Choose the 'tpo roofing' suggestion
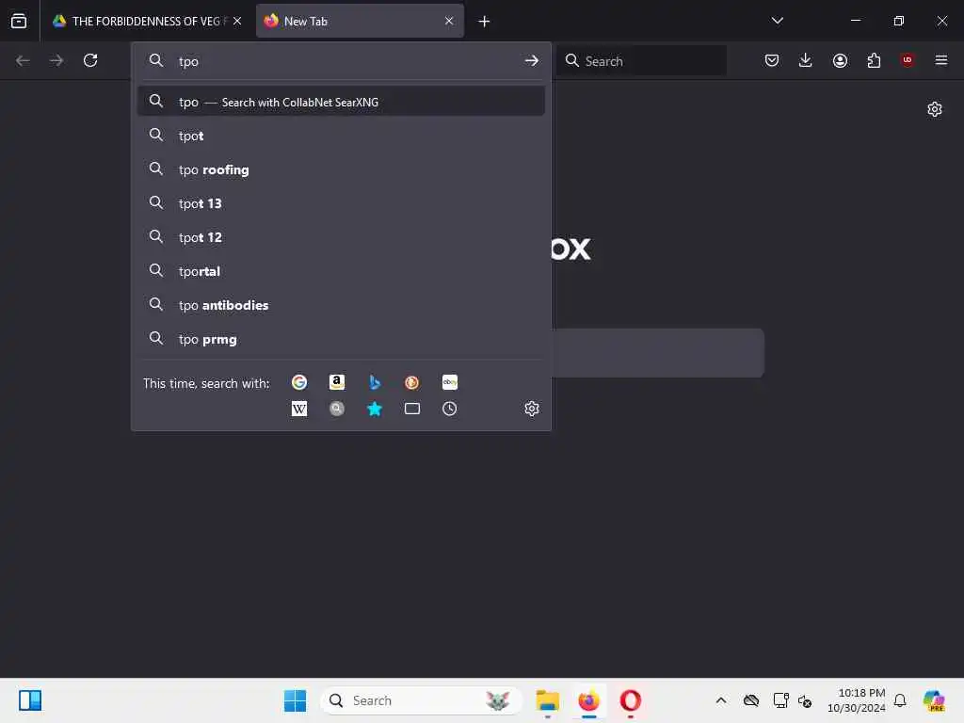This screenshot has width=964, height=723. coord(341,169)
